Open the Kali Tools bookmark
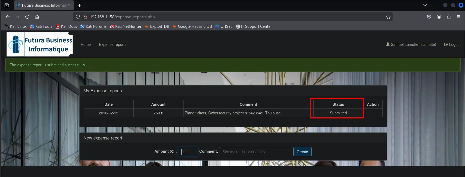The image size is (465, 177). coord(41,26)
